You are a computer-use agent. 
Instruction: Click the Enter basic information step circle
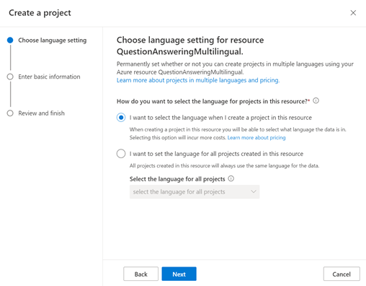coord(10,77)
